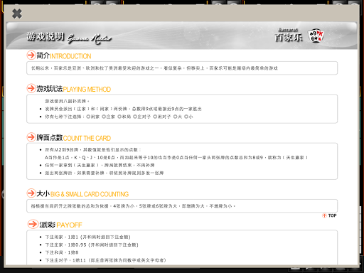364x273 pixels.
Task: Select the INTRODUCTION section heading
Action: 70,56
